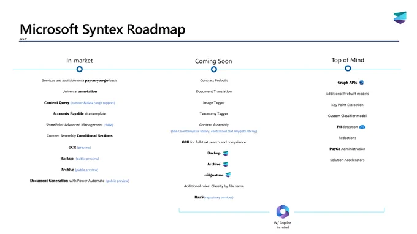Click '(number & data range support)' note
Viewport: 417px width, 234px height.
[93, 103]
